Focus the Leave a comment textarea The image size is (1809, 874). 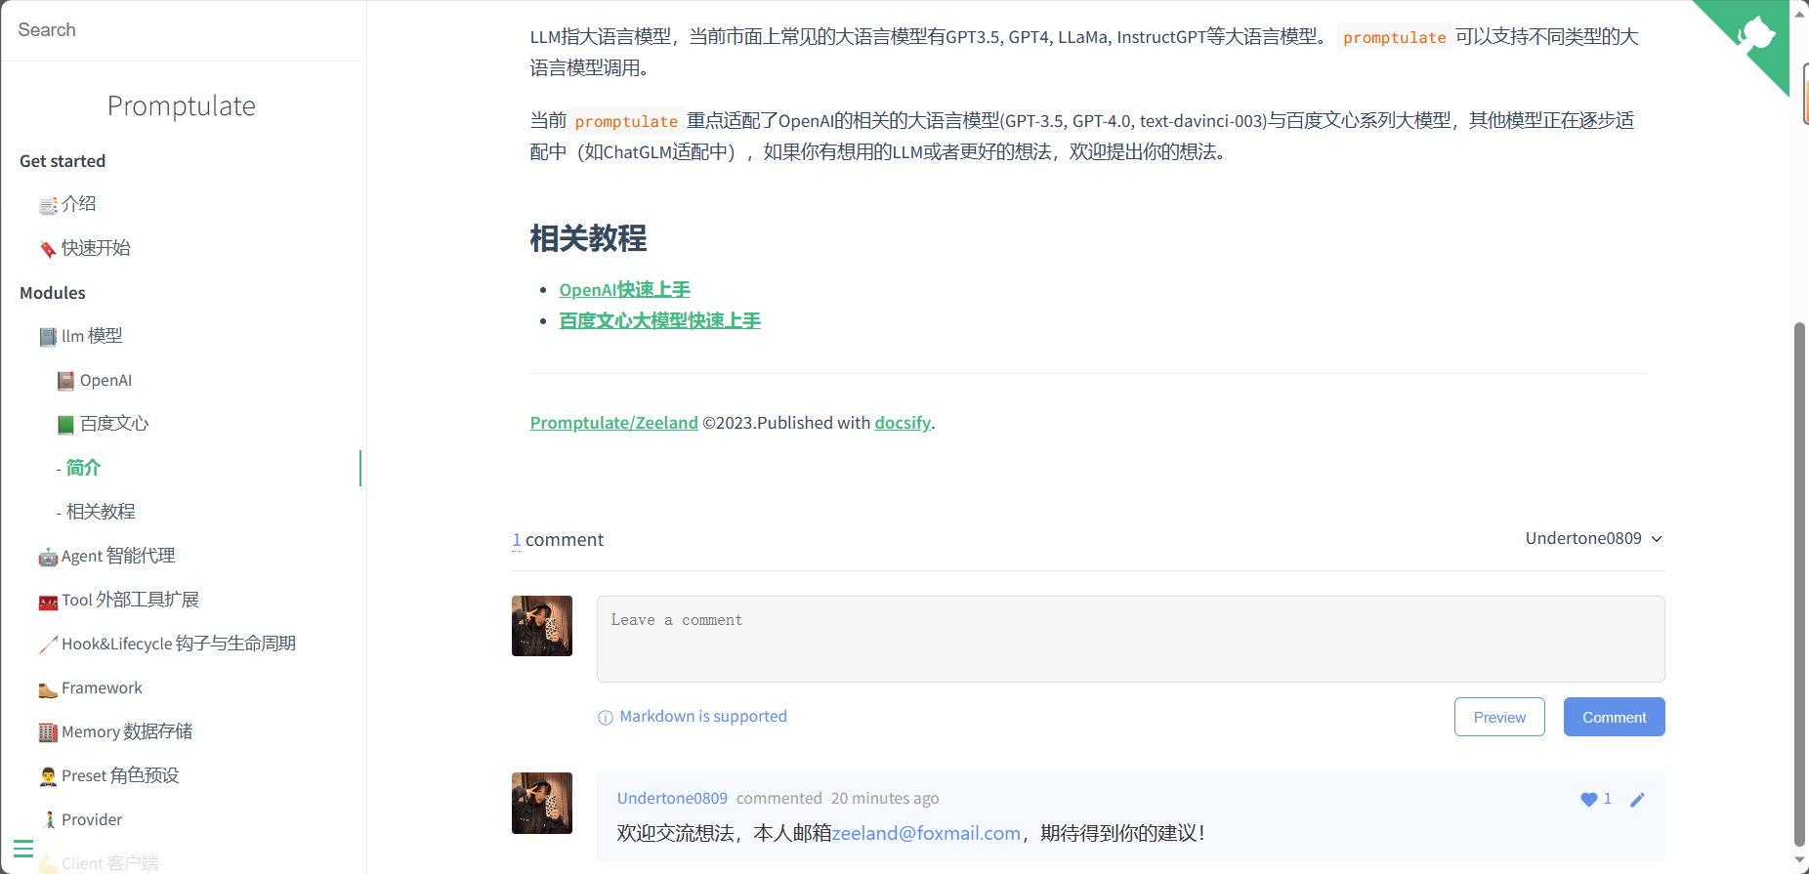[1130, 639]
